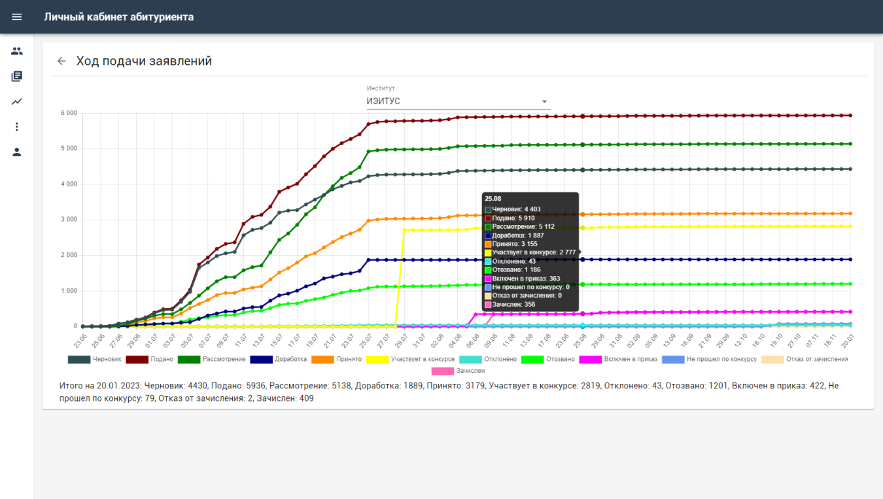Click the 25.07 date axis label
883x499 pixels.
(366, 339)
